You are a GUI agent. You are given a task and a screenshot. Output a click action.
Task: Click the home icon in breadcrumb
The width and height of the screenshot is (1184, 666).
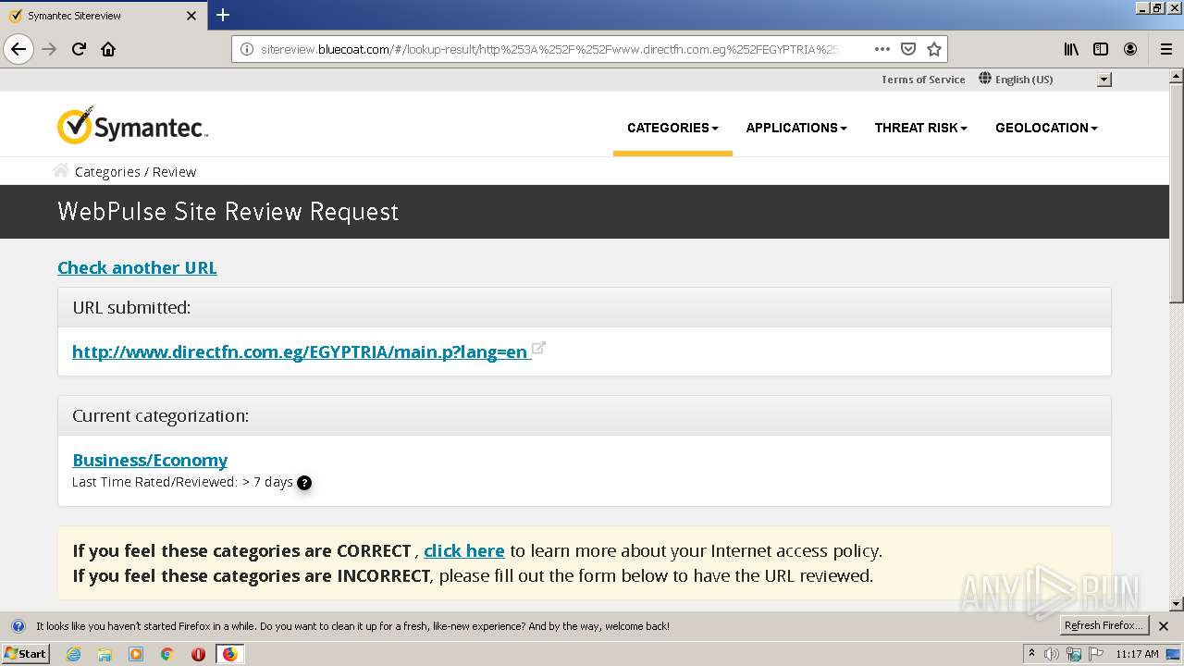pos(61,170)
